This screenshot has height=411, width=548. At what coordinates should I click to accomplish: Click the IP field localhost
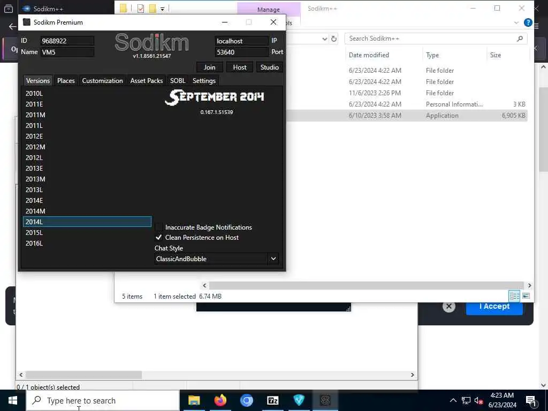pyautogui.click(x=241, y=41)
